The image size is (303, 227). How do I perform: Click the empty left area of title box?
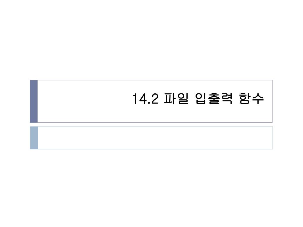coord(83,101)
